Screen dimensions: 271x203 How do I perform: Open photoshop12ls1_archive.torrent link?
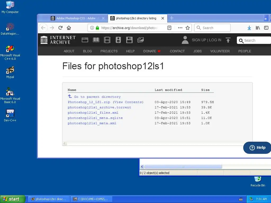pyautogui.click(x=100, y=107)
